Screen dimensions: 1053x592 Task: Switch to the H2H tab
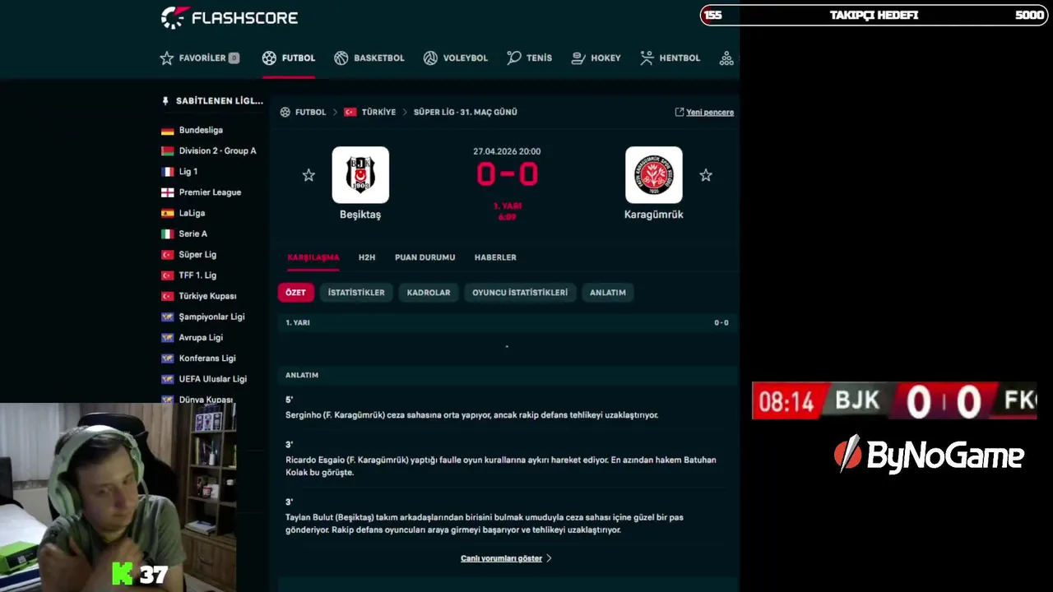click(367, 257)
